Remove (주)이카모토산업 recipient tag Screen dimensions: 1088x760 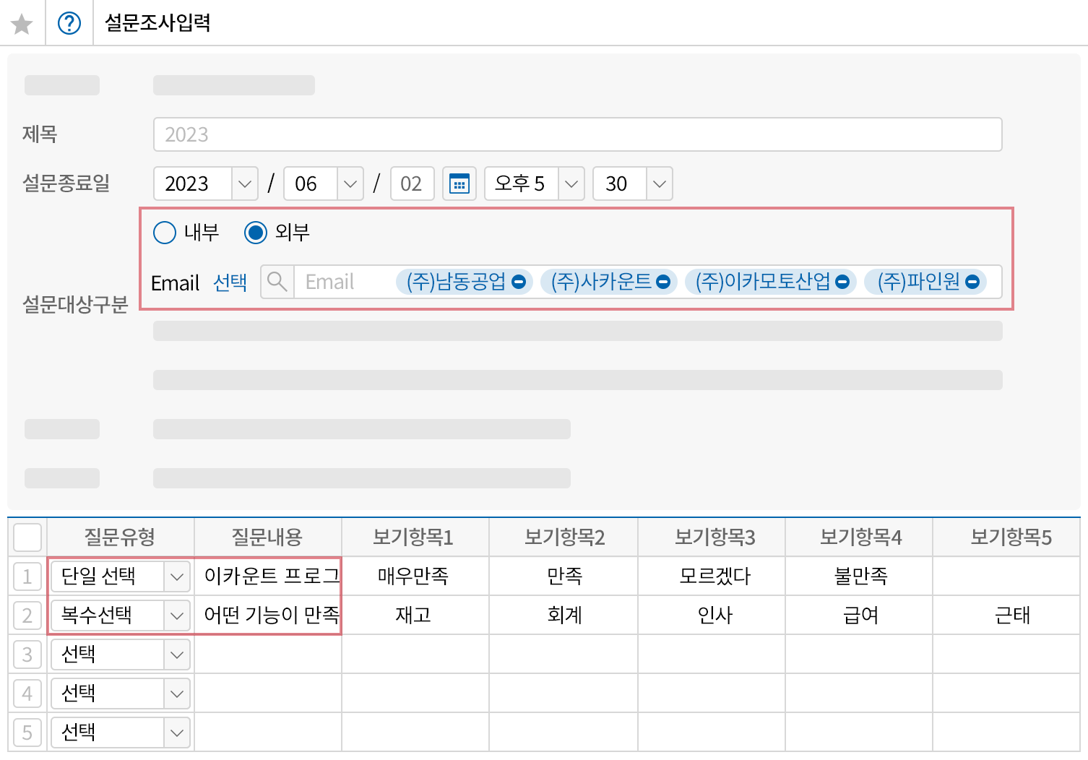tap(842, 282)
